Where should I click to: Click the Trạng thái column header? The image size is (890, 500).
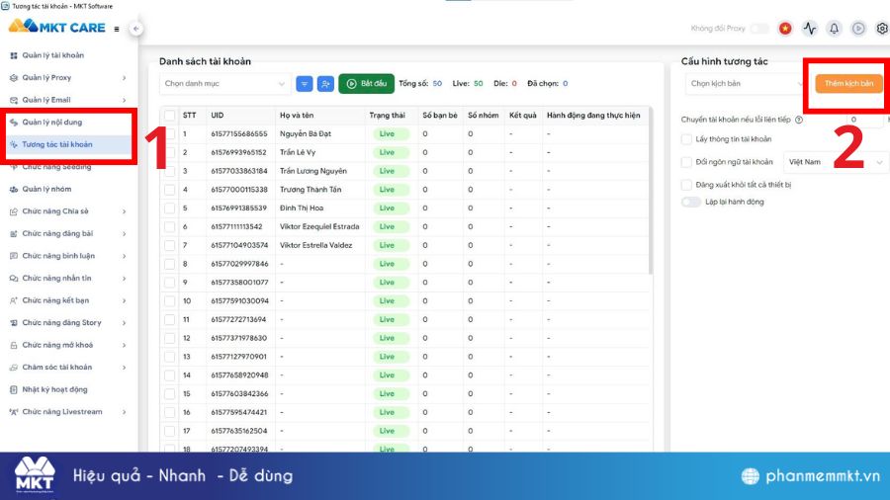coord(387,116)
